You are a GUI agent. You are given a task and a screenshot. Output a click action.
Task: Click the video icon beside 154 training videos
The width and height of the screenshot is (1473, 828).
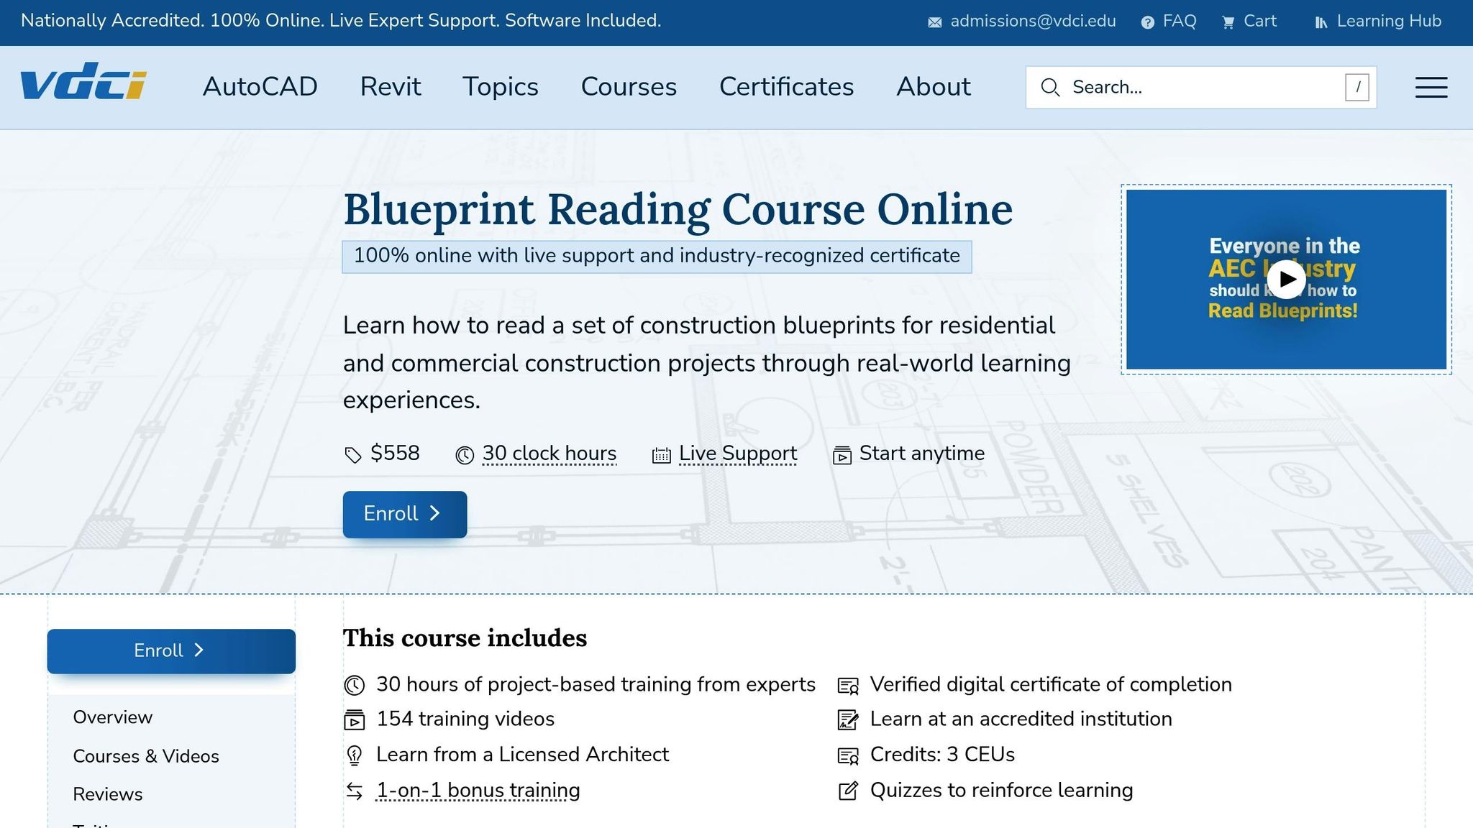(x=354, y=719)
